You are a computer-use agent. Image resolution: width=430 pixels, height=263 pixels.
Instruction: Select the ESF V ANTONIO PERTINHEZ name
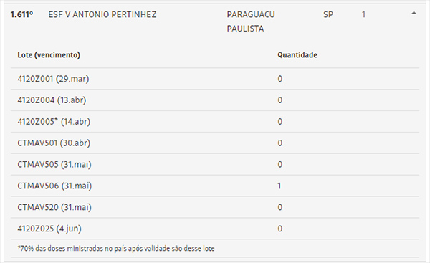click(x=102, y=14)
